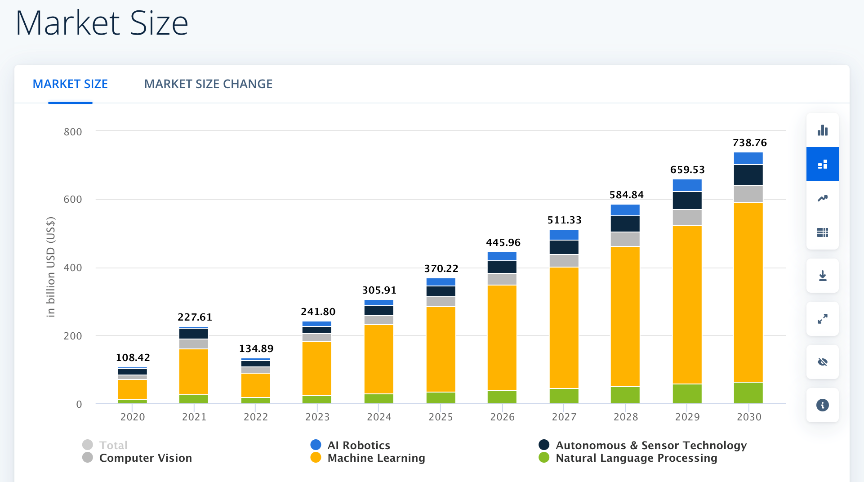
Task: Click the 241.80 total value label
Action: [318, 312]
